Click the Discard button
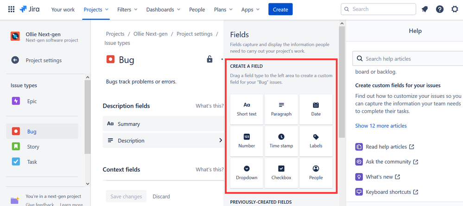 (161, 196)
